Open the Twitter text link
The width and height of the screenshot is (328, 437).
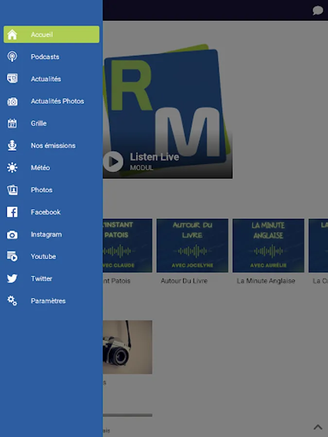[x=42, y=278]
